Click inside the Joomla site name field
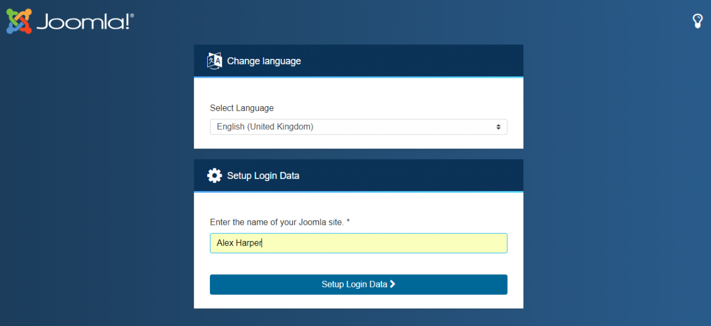 click(358, 243)
